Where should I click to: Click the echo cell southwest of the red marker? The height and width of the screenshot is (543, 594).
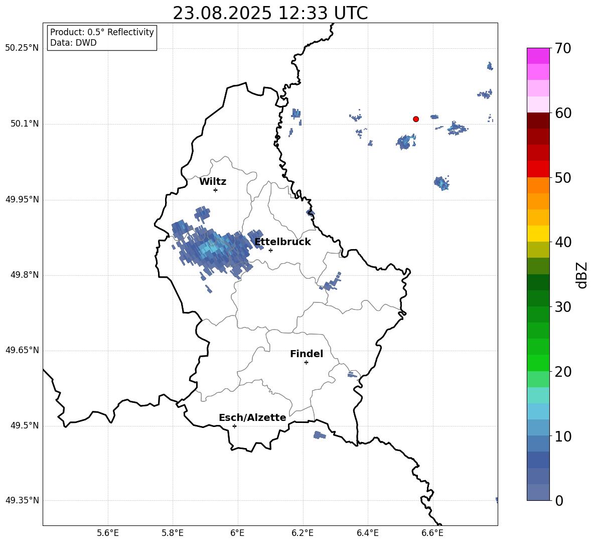406,142
